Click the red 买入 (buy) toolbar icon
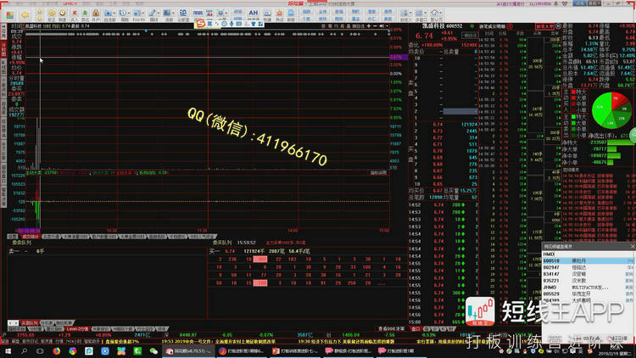Viewport: 636px width, 358px height. [x=75, y=15]
